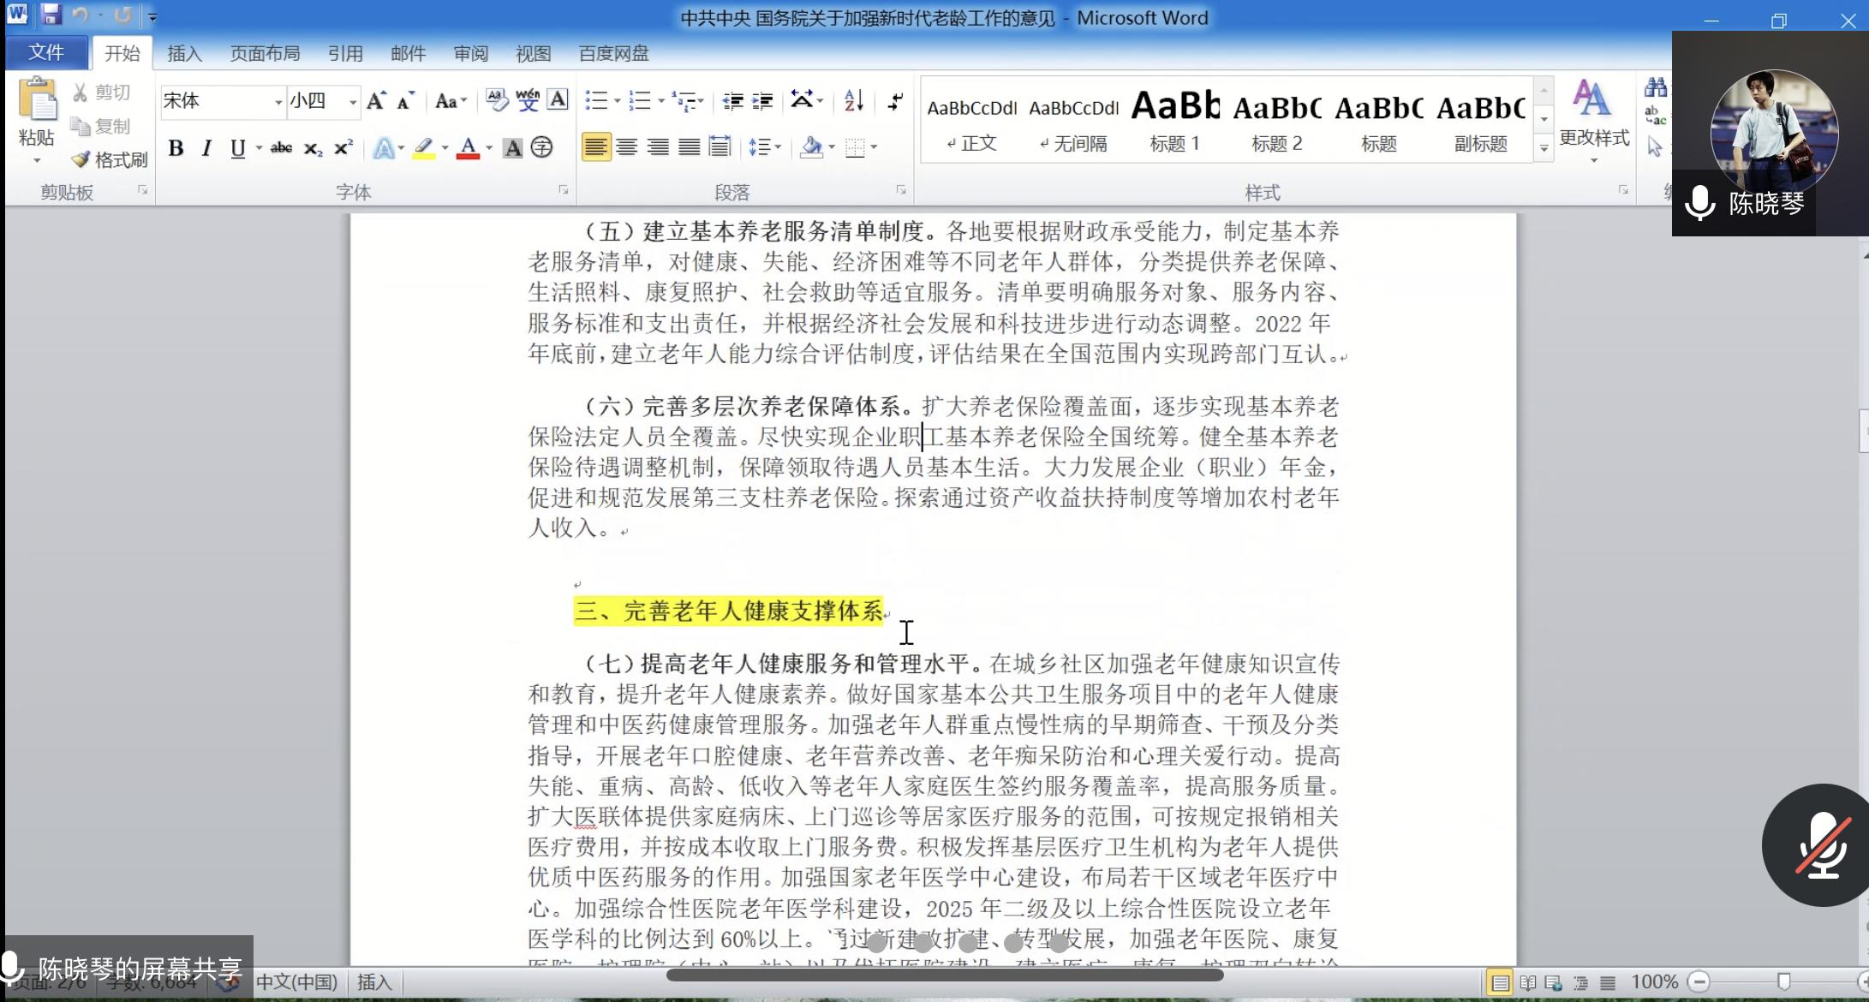Toggle Bold formatting button

176,148
